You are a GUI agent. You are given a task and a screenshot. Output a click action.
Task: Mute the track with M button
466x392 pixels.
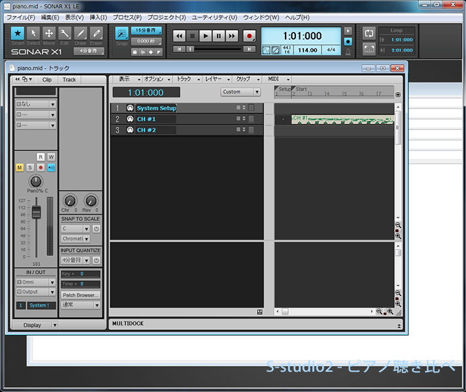(x=20, y=168)
